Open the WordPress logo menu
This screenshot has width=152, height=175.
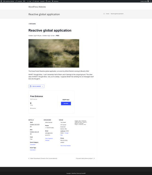(x=1, y=1)
